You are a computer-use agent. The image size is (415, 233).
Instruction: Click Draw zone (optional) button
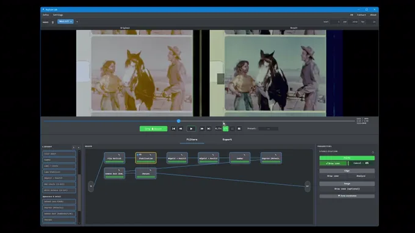click(347, 189)
